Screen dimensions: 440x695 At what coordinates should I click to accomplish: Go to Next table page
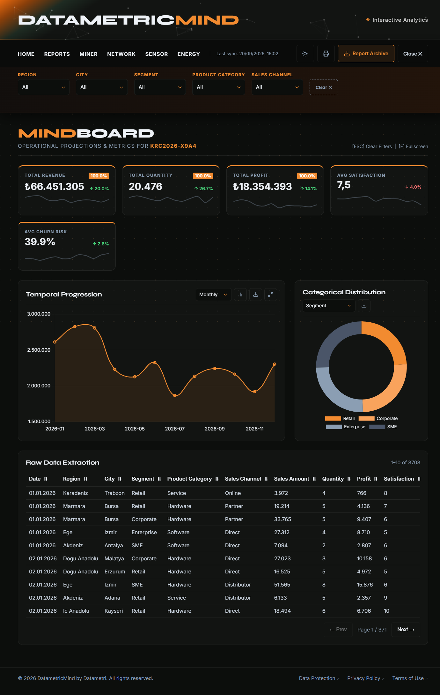tap(406, 630)
